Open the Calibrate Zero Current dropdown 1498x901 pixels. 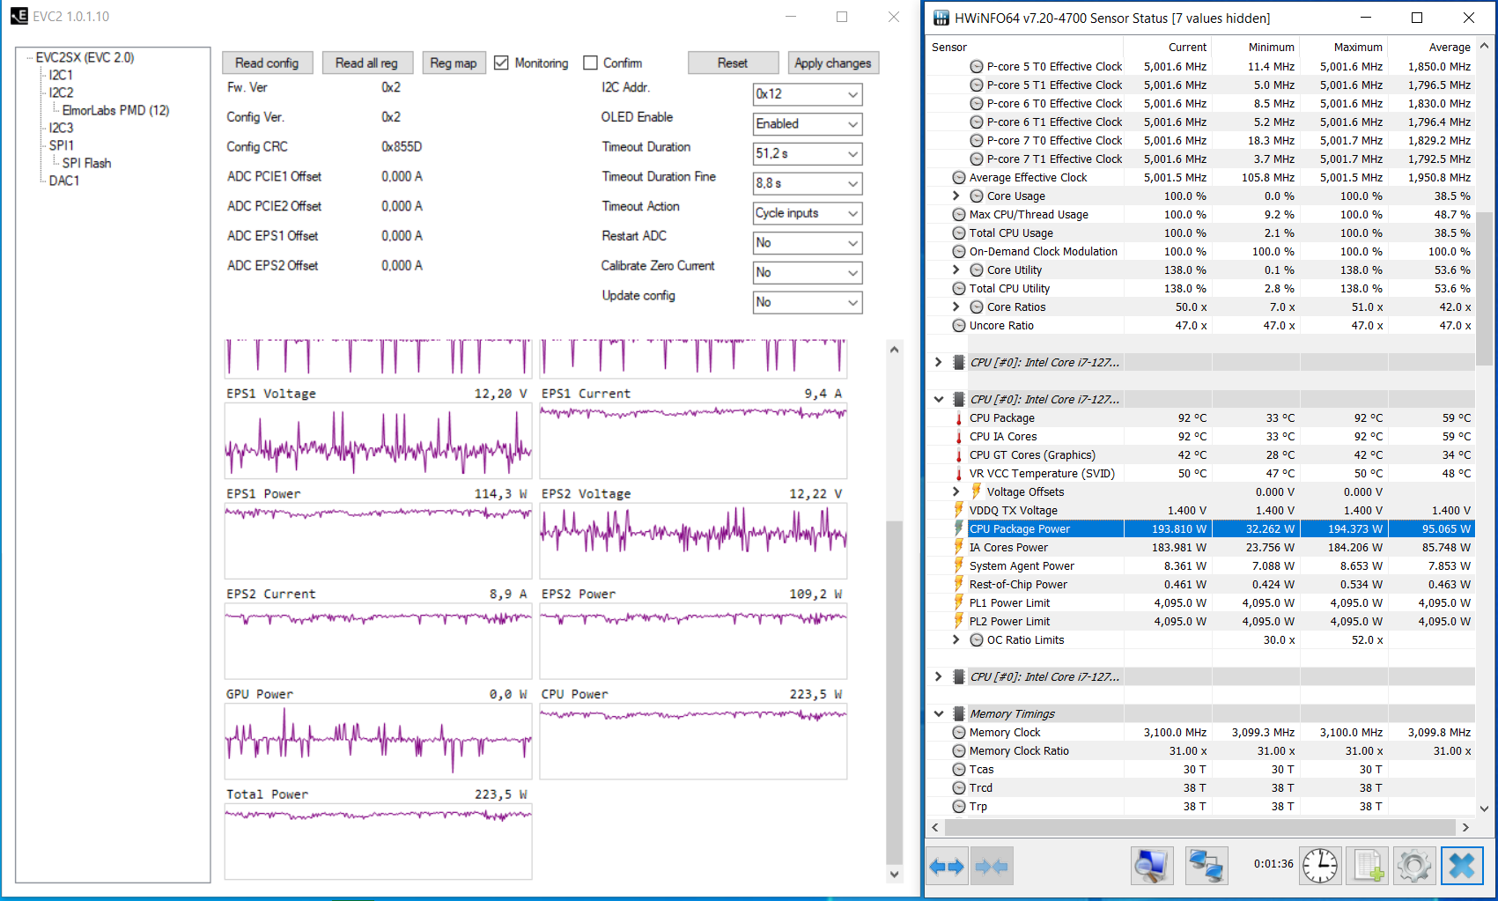click(808, 273)
